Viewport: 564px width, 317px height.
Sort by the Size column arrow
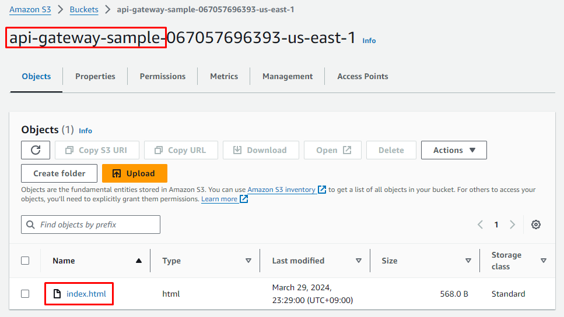click(x=468, y=261)
